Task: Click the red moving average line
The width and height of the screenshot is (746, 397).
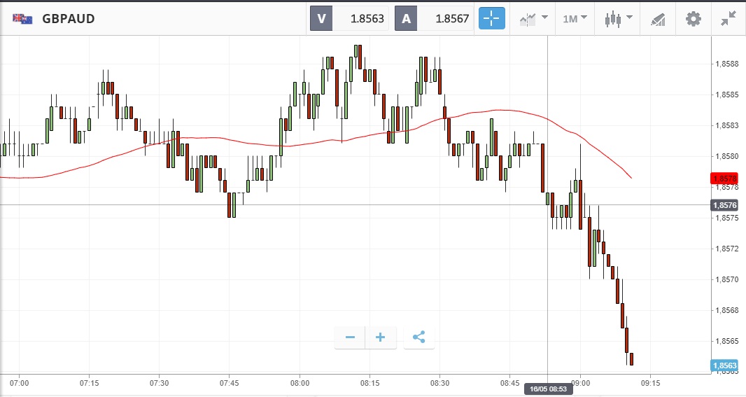Action: click(210, 138)
